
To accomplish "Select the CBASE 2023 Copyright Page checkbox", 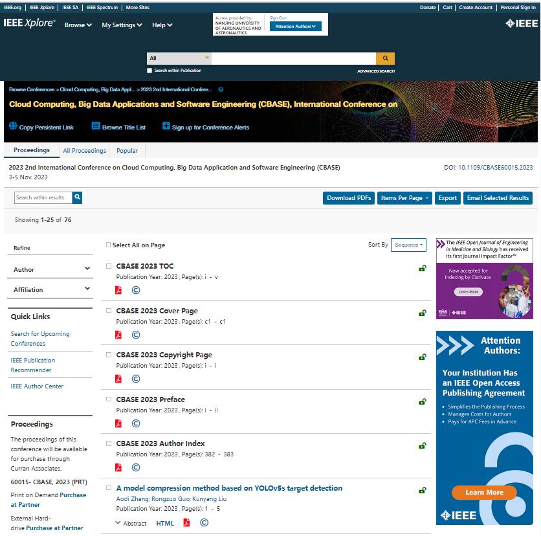I will (109, 355).
